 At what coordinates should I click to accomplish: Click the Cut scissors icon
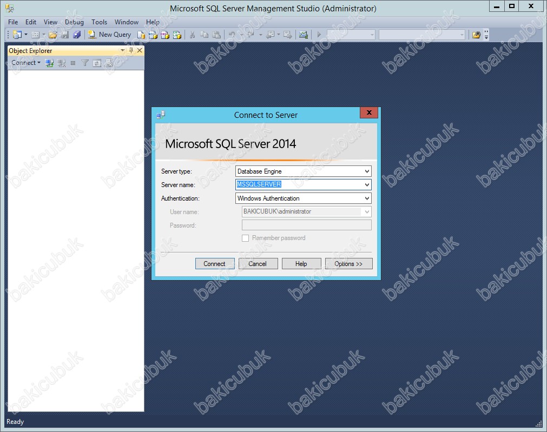[192, 35]
